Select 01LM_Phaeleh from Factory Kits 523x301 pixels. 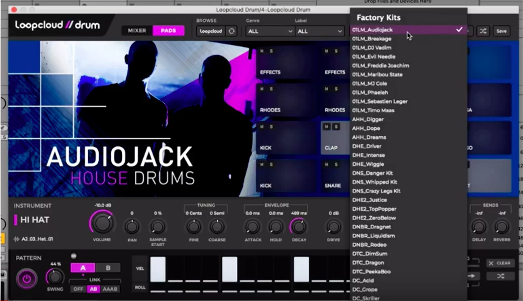[408, 92]
